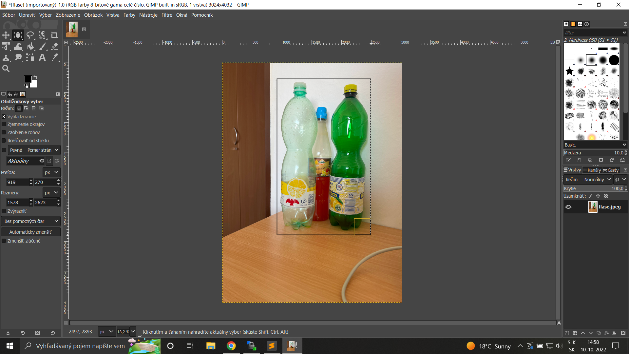629x354 pixels.
Task: Switch to the Kanály tab
Action: point(592,170)
